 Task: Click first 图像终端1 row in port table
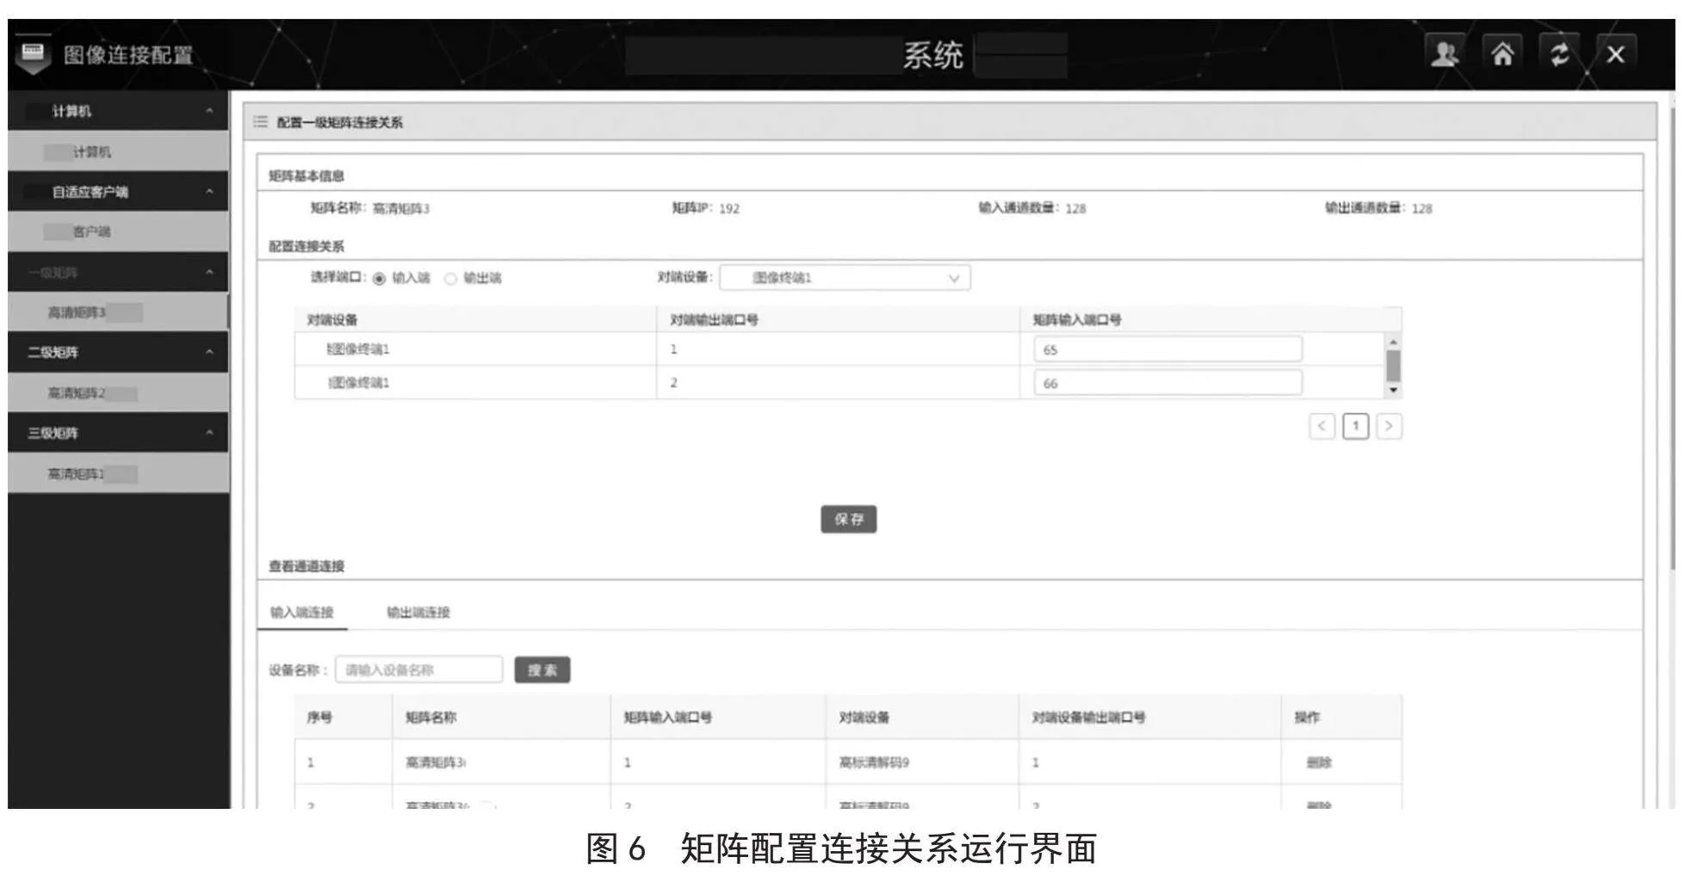pos(848,349)
